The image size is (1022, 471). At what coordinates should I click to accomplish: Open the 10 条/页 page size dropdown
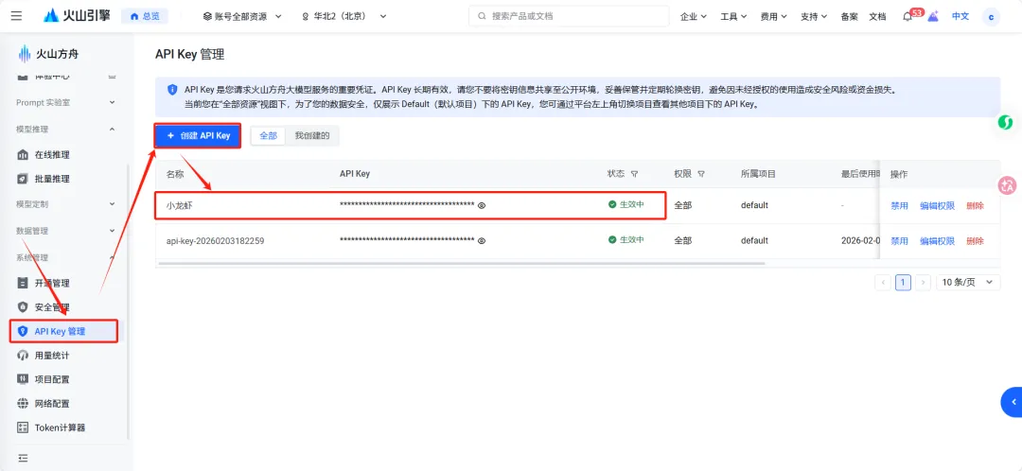pyautogui.click(x=969, y=282)
